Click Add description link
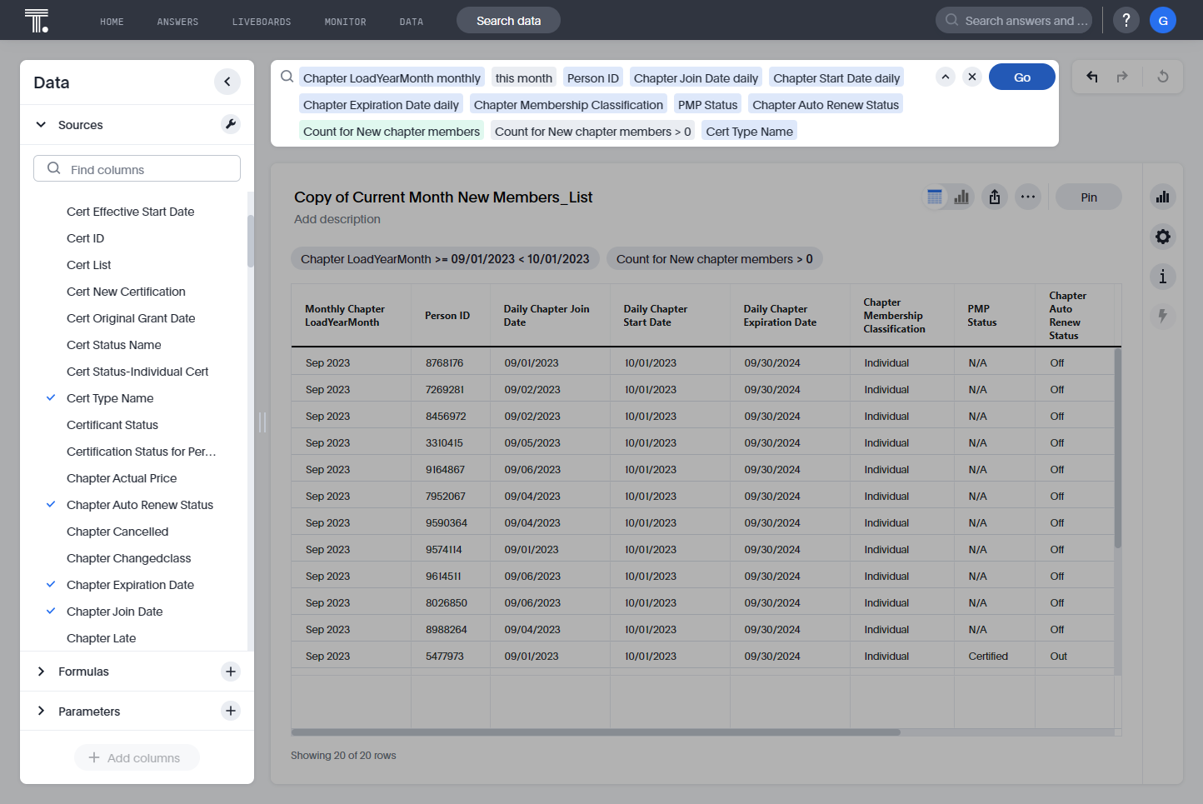 pyautogui.click(x=337, y=219)
